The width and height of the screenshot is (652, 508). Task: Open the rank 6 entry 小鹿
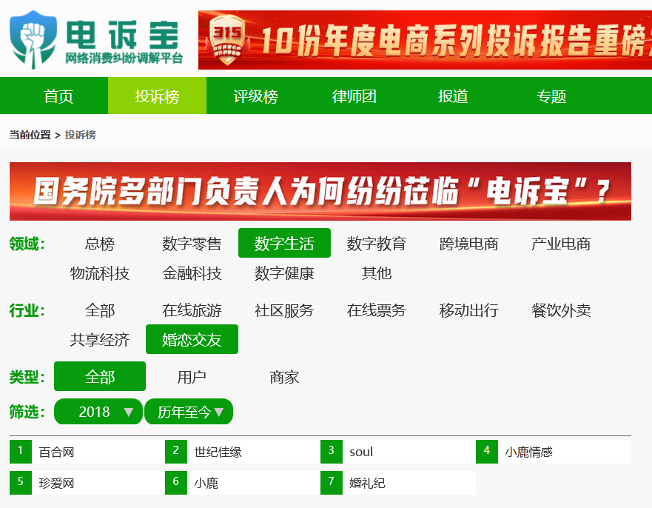pyautogui.click(x=243, y=483)
